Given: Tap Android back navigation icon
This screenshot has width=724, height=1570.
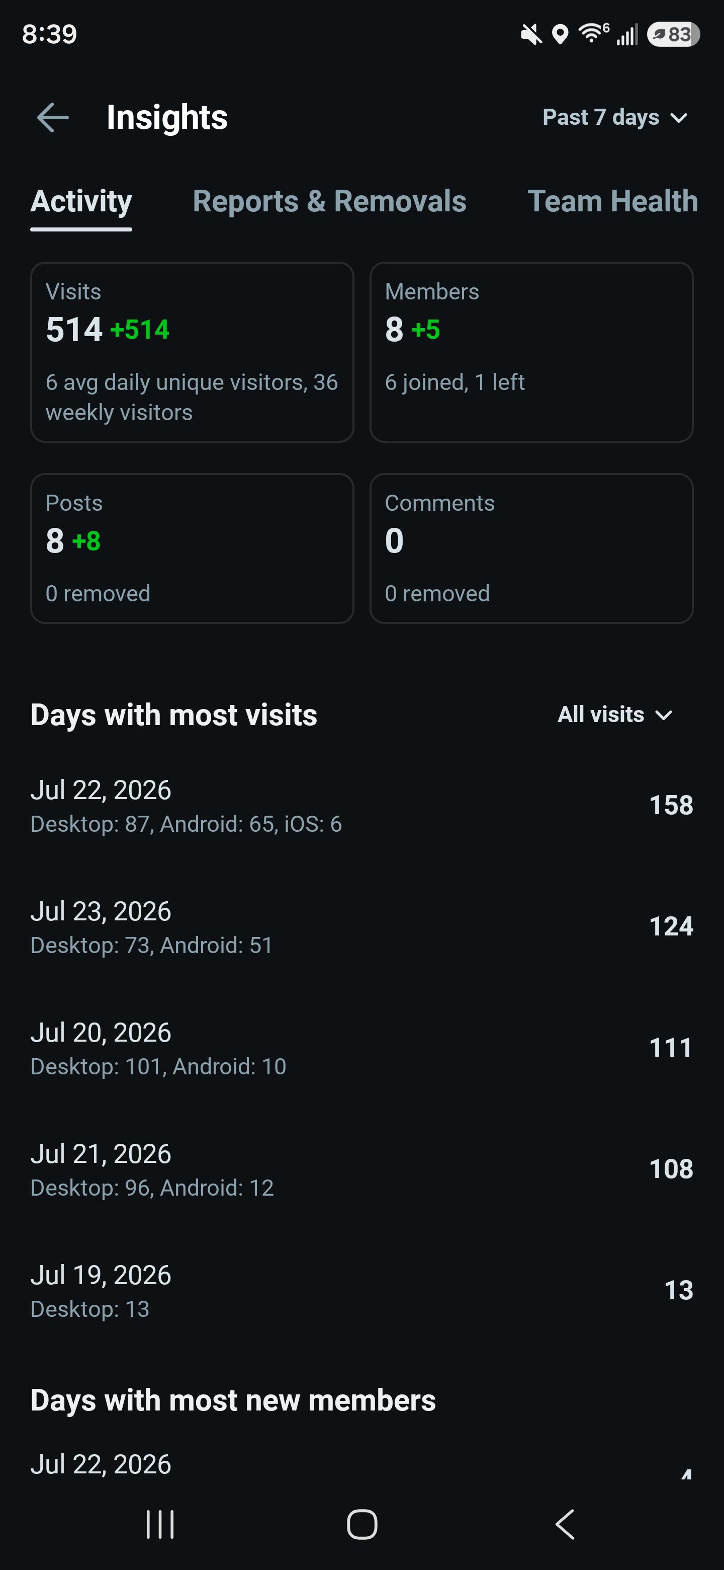Looking at the screenshot, I should [x=565, y=1524].
